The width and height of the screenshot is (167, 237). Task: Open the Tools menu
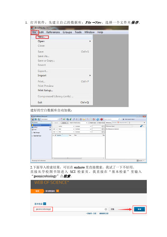click(x=78, y=32)
